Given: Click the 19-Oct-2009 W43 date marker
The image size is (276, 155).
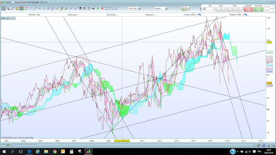Looking at the screenshot, I should coord(122,141).
